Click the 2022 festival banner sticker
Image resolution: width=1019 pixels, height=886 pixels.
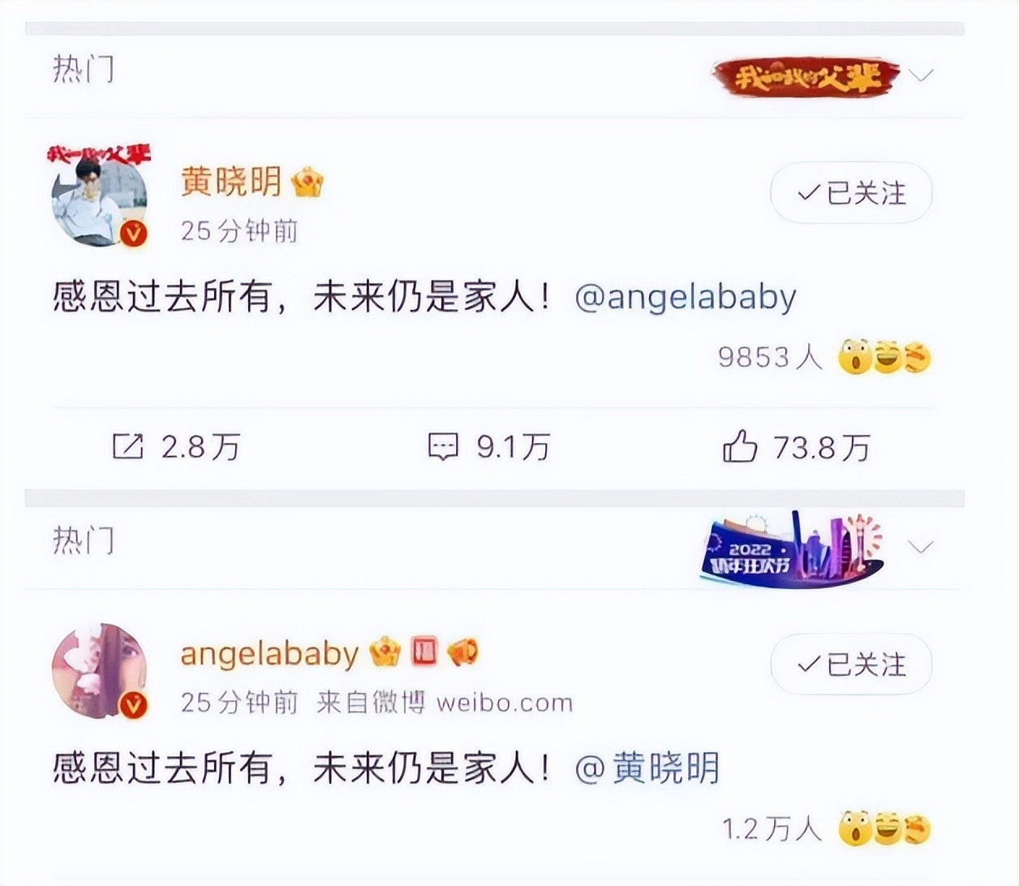click(791, 547)
